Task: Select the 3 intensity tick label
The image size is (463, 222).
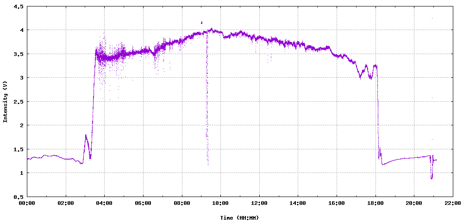Action: (x=21, y=78)
